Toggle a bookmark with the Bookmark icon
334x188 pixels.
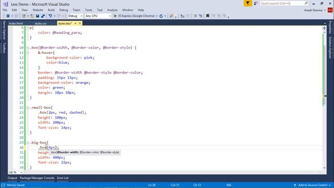(208, 16)
